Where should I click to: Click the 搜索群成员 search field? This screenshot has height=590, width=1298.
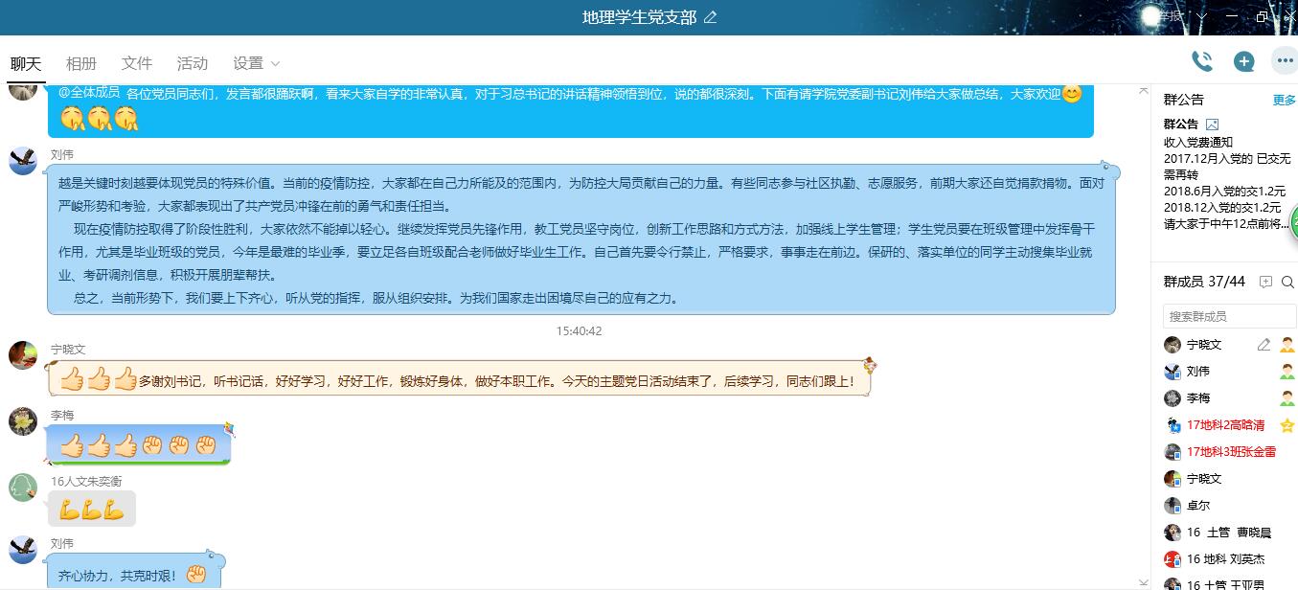pos(1229,316)
